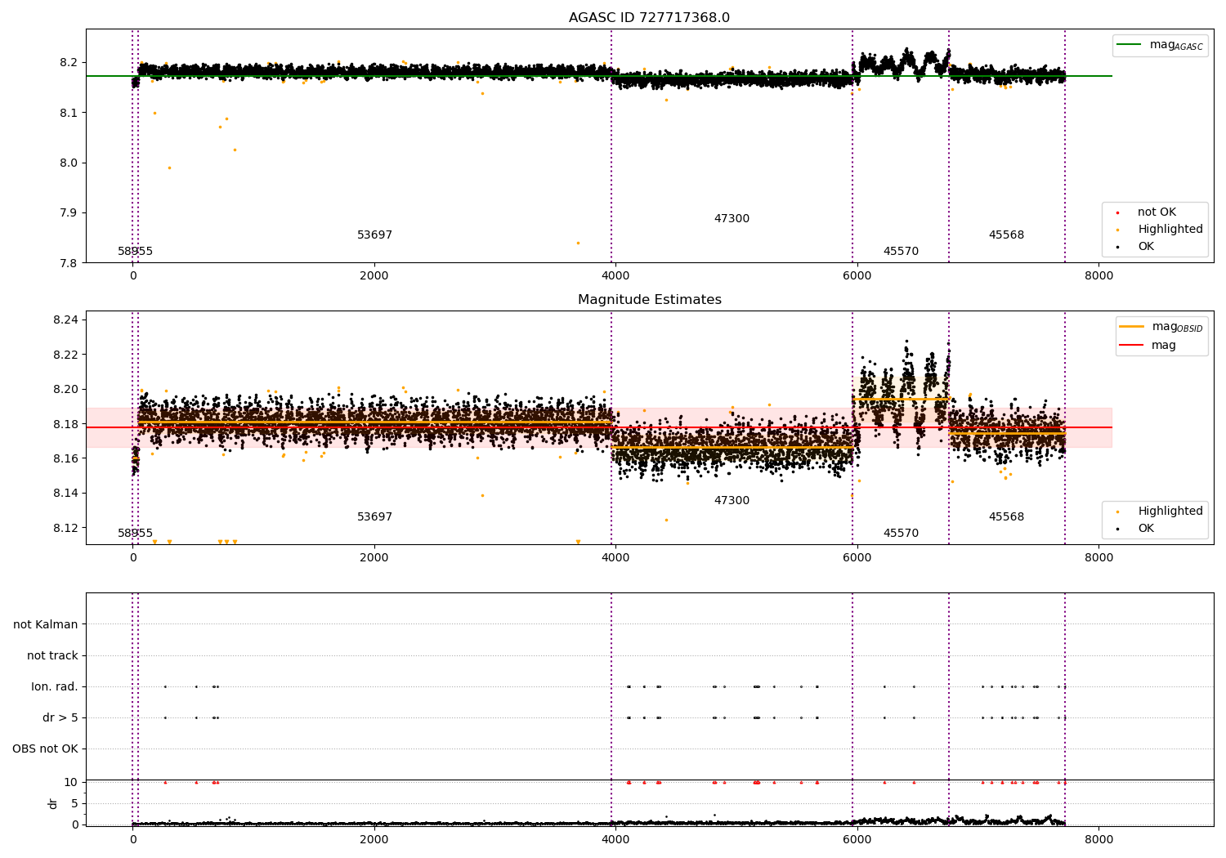Image resolution: width=1226 pixels, height=858 pixels.
Task: Click the 'not Kalman' row label
Action: pos(46,625)
